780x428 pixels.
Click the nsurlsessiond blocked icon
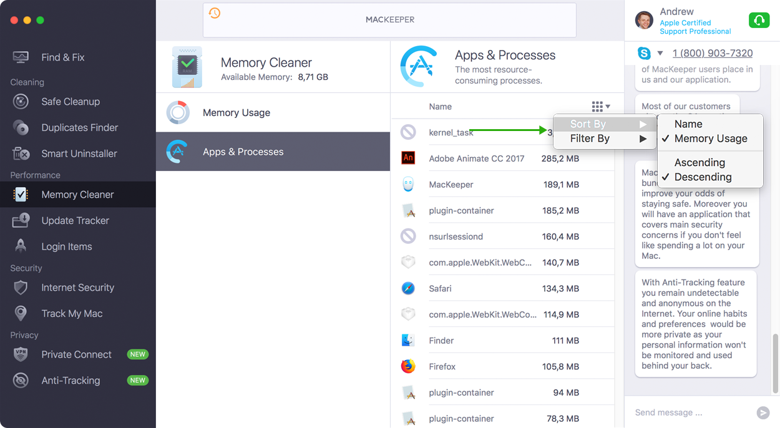pyautogui.click(x=408, y=236)
